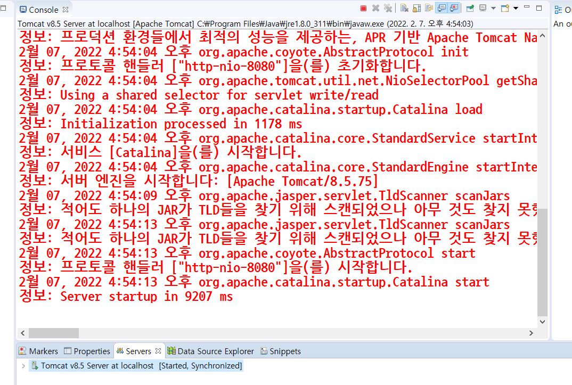Expand the Open Console dropdown arrow
572x385 pixels.
pos(516,9)
